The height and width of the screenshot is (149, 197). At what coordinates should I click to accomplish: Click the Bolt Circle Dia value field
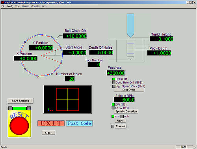[x=75, y=36]
